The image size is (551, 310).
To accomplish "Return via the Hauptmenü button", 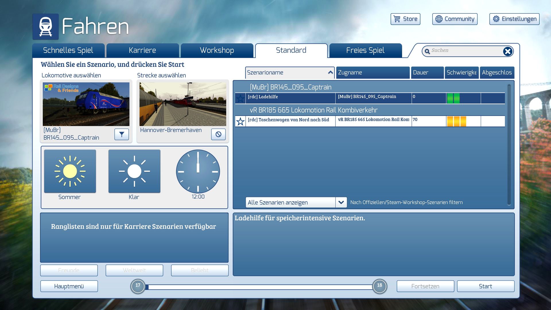I will tap(69, 286).
